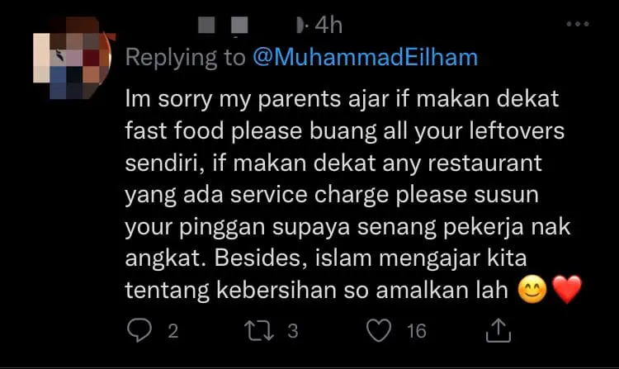Open the list of 16 likes

[x=417, y=331]
